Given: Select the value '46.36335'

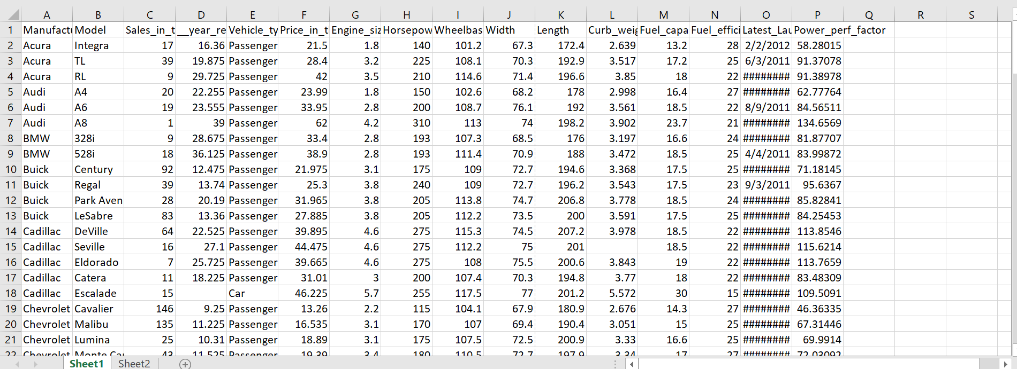Looking at the screenshot, I should click(x=817, y=309).
